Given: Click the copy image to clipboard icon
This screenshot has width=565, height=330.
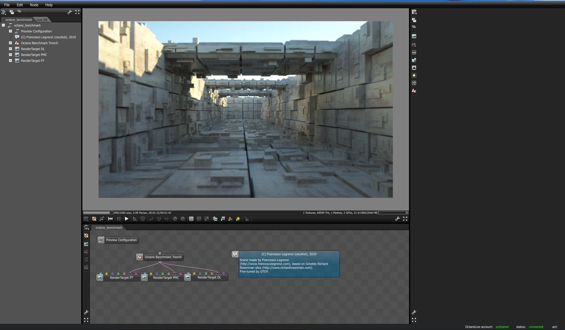Looking at the screenshot, I should tap(215, 219).
